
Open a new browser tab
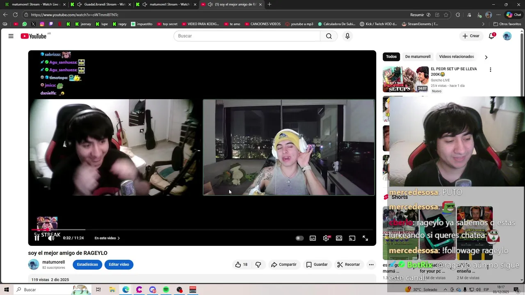tap(269, 4)
